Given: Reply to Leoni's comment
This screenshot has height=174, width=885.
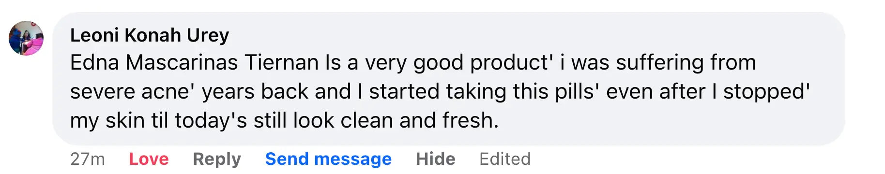Looking at the screenshot, I should (x=217, y=159).
